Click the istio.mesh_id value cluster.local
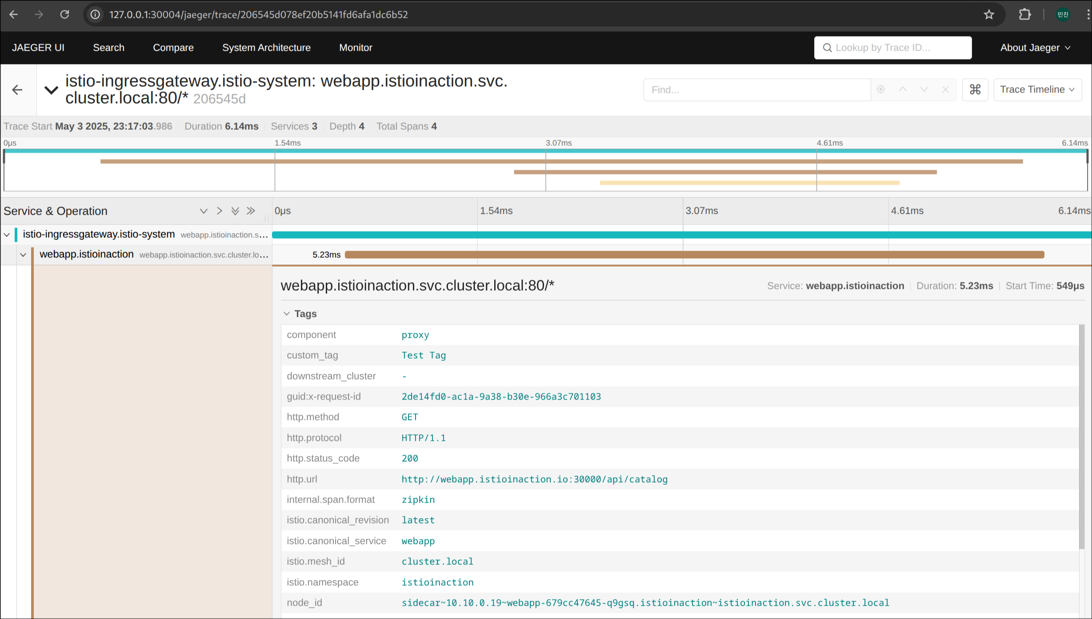 pos(437,562)
